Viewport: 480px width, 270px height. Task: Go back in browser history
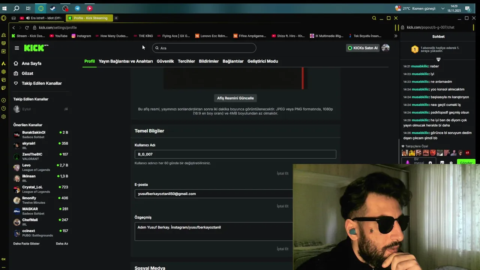pos(13,28)
